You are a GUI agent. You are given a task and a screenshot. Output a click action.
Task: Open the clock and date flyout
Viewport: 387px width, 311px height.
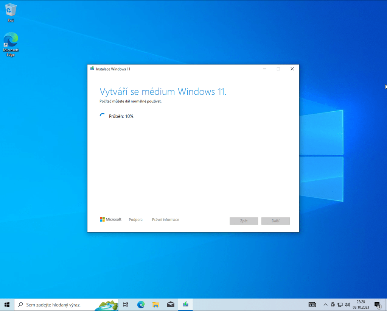click(361, 305)
